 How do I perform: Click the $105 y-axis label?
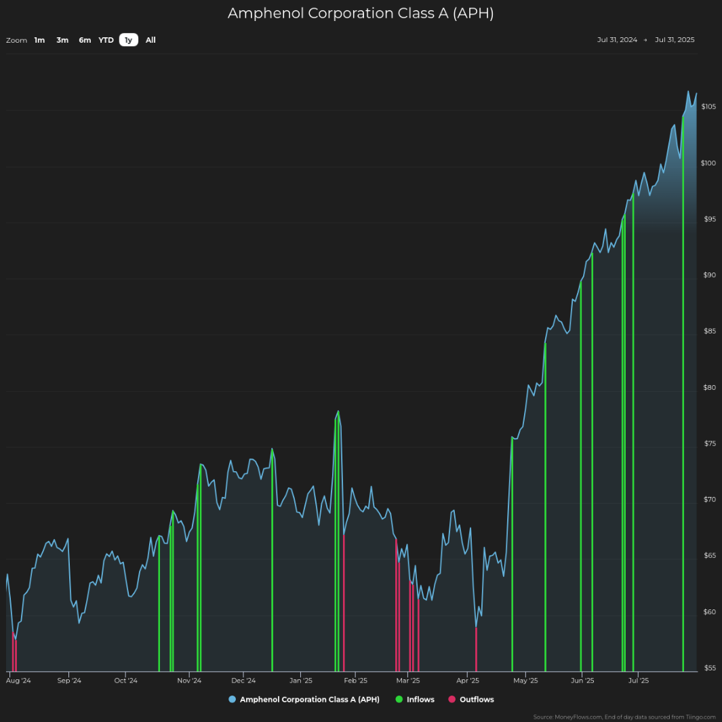tap(708, 107)
